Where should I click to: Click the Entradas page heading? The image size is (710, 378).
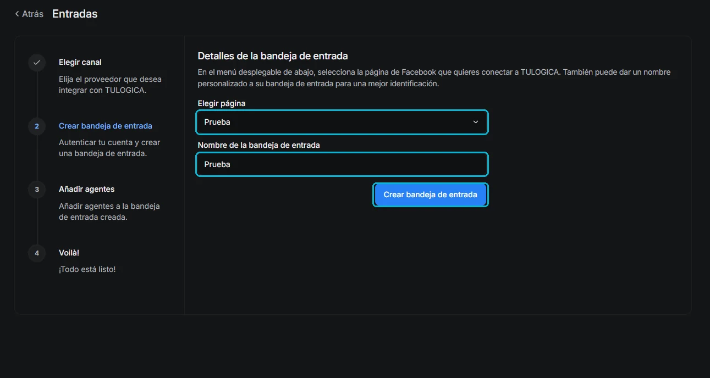[x=75, y=14]
